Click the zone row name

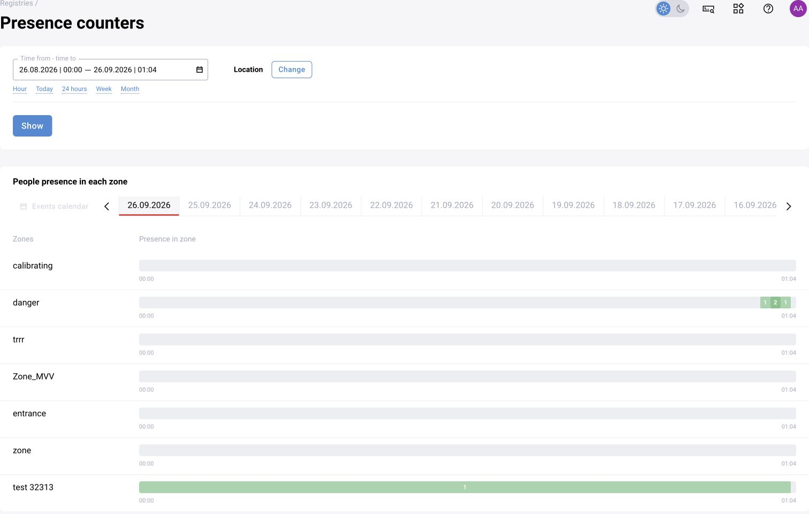[x=22, y=450]
